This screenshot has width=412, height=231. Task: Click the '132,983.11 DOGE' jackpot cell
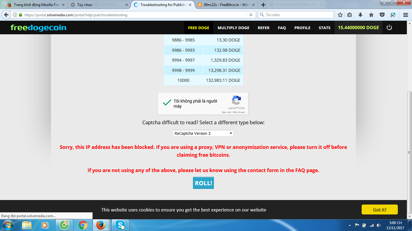223,80
